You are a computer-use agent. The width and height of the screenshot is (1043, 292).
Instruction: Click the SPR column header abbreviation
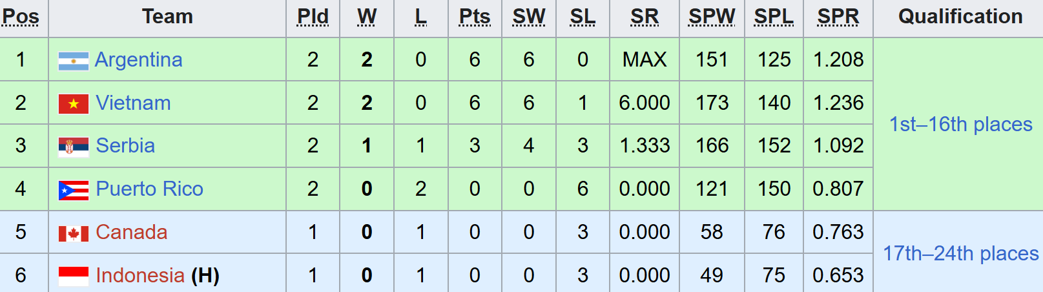[x=838, y=16]
